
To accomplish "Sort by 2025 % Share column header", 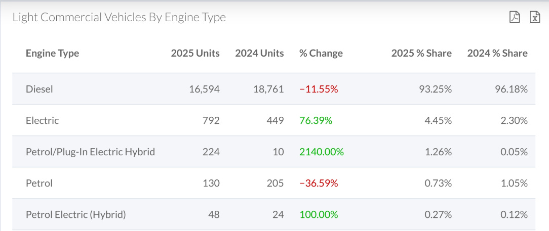I will [x=421, y=53].
